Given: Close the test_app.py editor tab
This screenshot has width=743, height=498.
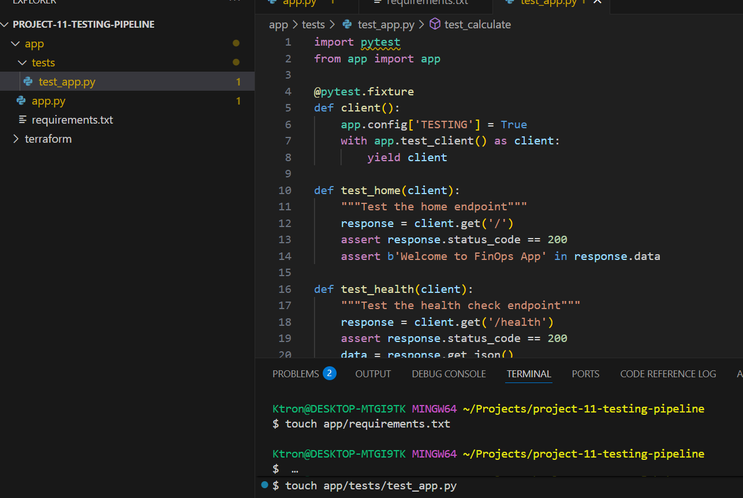Looking at the screenshot, I should click(x=598, y=2).
